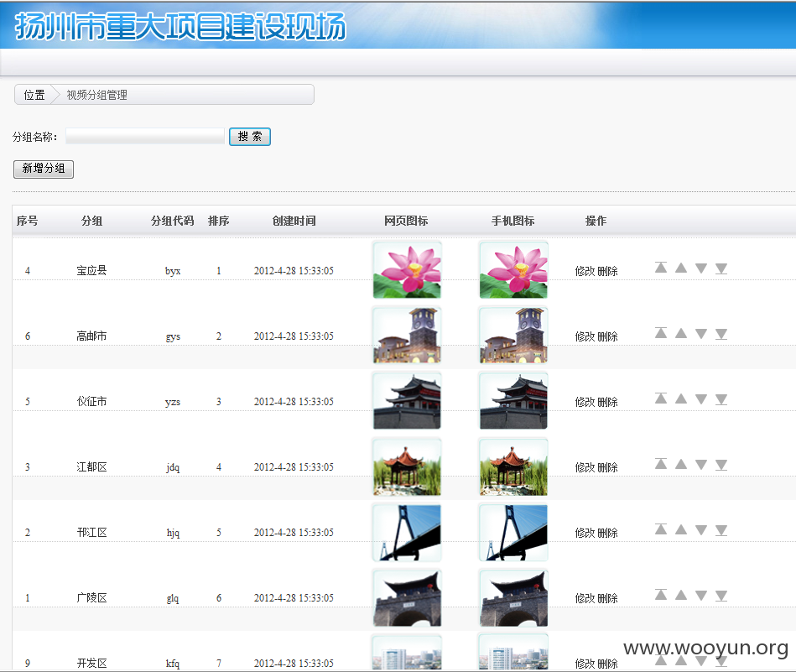Viewport: 796px width, 672px height.
Task: Move 仪征市 row down one position
Action: 701,399
